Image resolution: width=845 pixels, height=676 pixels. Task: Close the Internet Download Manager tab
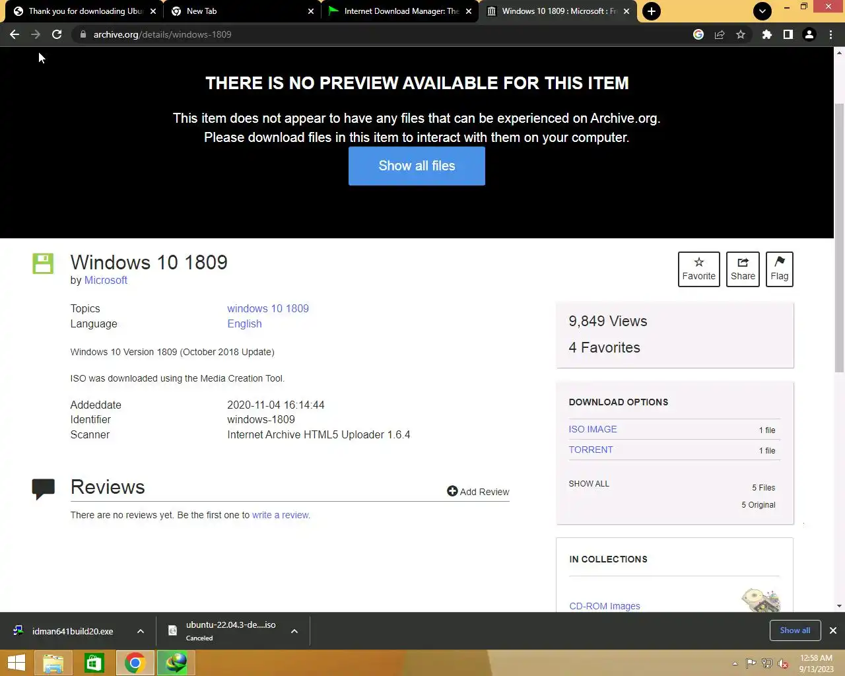coord(469,11)
